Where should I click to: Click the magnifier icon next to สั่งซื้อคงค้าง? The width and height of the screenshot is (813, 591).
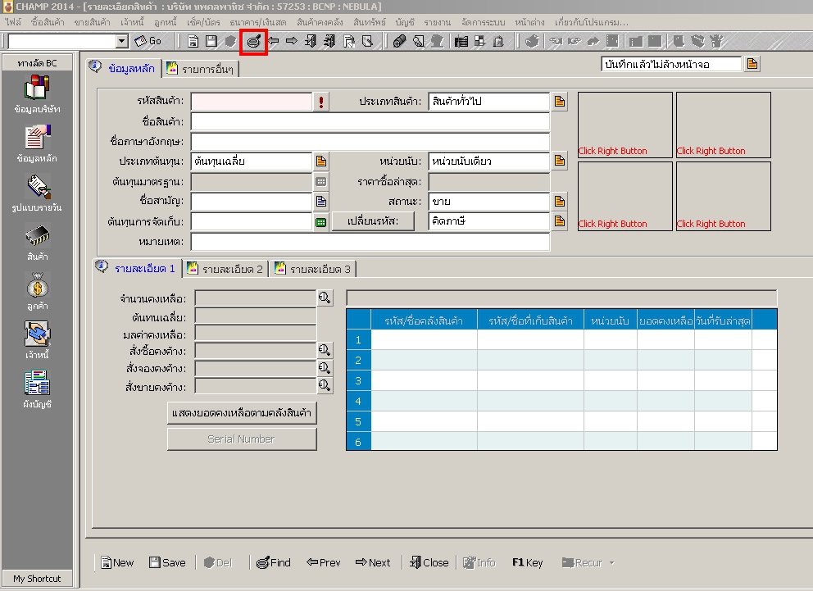tap(325, 350)
